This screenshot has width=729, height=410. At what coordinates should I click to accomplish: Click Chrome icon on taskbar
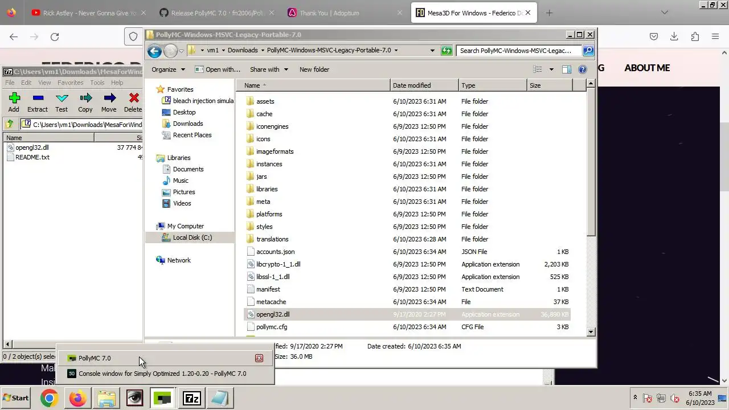click(x=49, y=398)
